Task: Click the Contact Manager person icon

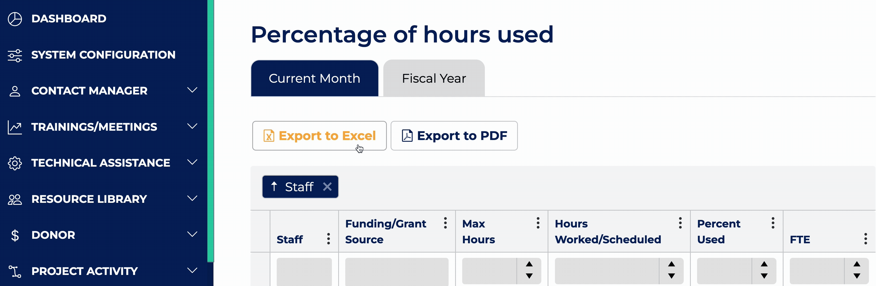Action: click(x=15, y=91)
